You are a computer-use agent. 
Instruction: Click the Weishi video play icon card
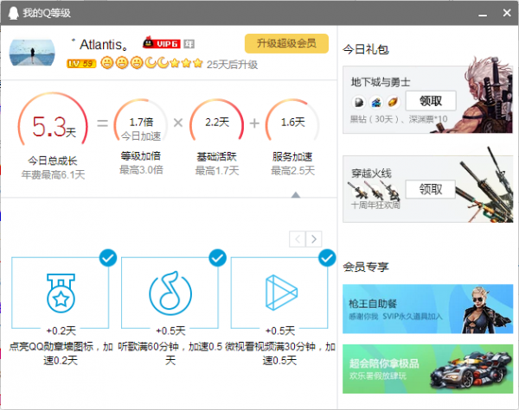[x=279, y=293]
